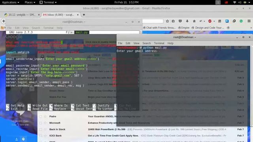Click the clock Fri Feb 10 3:52 PM
This screenshot has width=253, height=142.
click(126, 2)
